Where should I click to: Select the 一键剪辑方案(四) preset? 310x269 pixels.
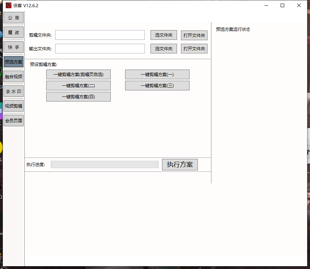(78, 97)
